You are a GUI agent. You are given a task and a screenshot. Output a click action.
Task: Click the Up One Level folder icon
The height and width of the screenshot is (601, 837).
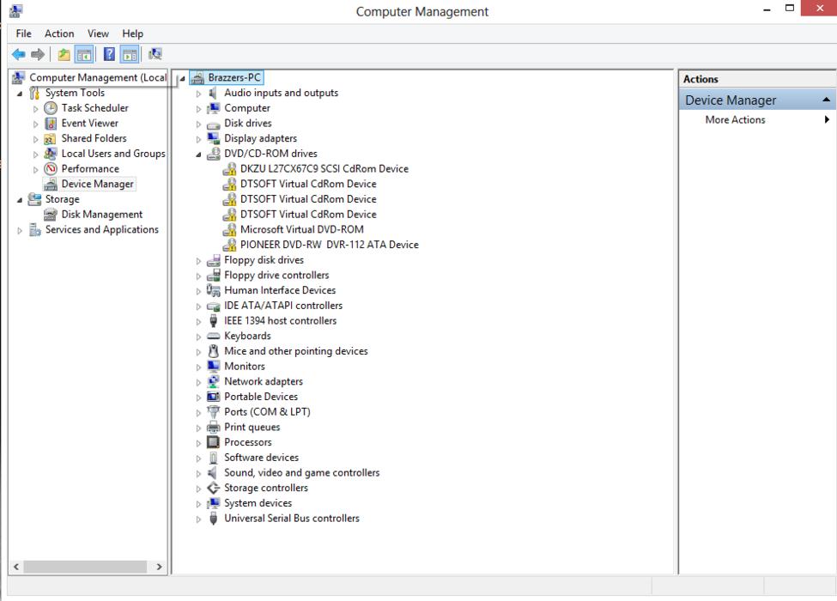pyautogui.click(x=64, y=54)
